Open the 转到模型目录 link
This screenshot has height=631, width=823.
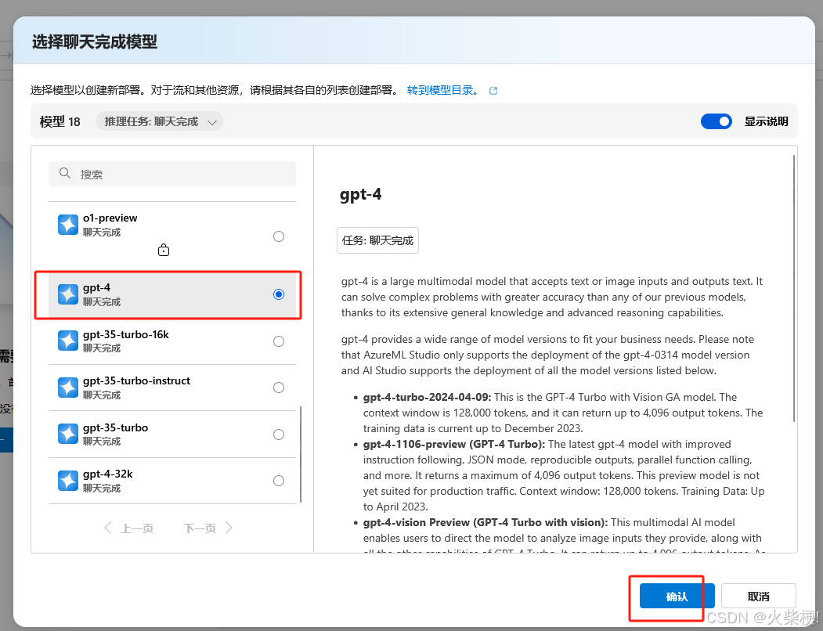coord(442,90)
